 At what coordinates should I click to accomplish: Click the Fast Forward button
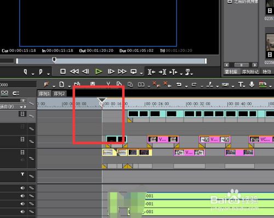coord(122,72)
